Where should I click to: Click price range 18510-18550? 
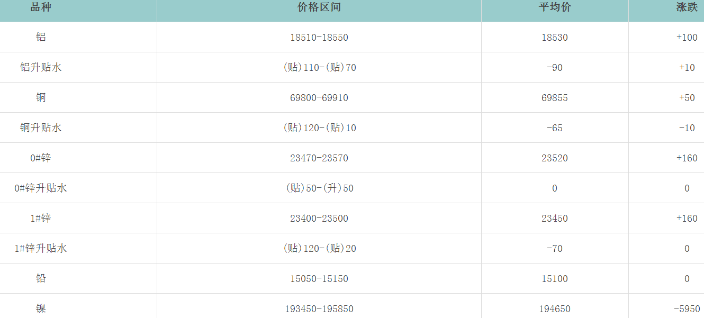[319, 38]
